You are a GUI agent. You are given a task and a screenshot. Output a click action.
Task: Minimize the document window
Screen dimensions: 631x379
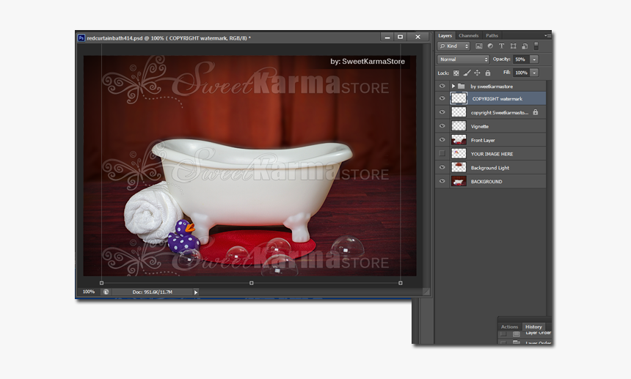click(387, 37)
